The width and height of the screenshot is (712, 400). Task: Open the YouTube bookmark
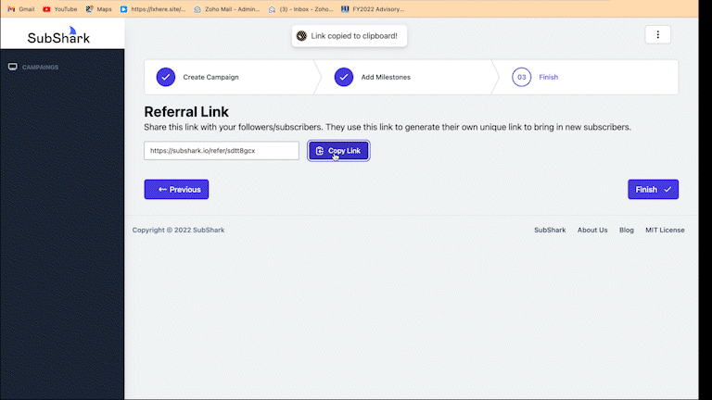pyautogui.click(x=59, y=9)
